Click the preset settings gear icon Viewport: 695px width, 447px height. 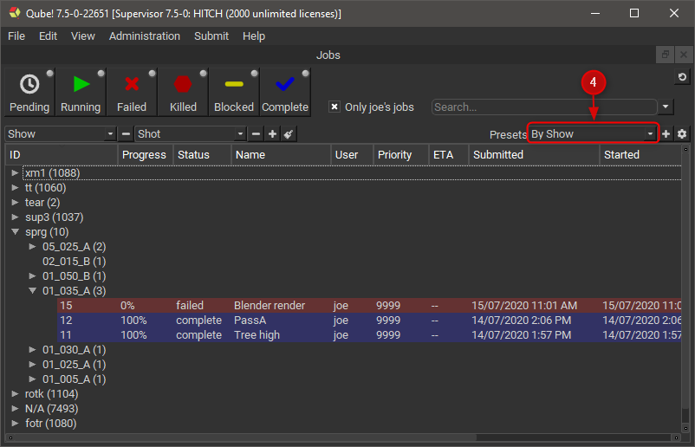pyautogui.click(x=682, y=134)
